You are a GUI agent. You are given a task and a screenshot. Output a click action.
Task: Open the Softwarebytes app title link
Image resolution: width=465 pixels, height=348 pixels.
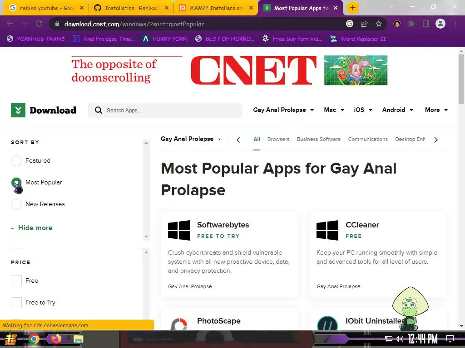click(223, 225)
